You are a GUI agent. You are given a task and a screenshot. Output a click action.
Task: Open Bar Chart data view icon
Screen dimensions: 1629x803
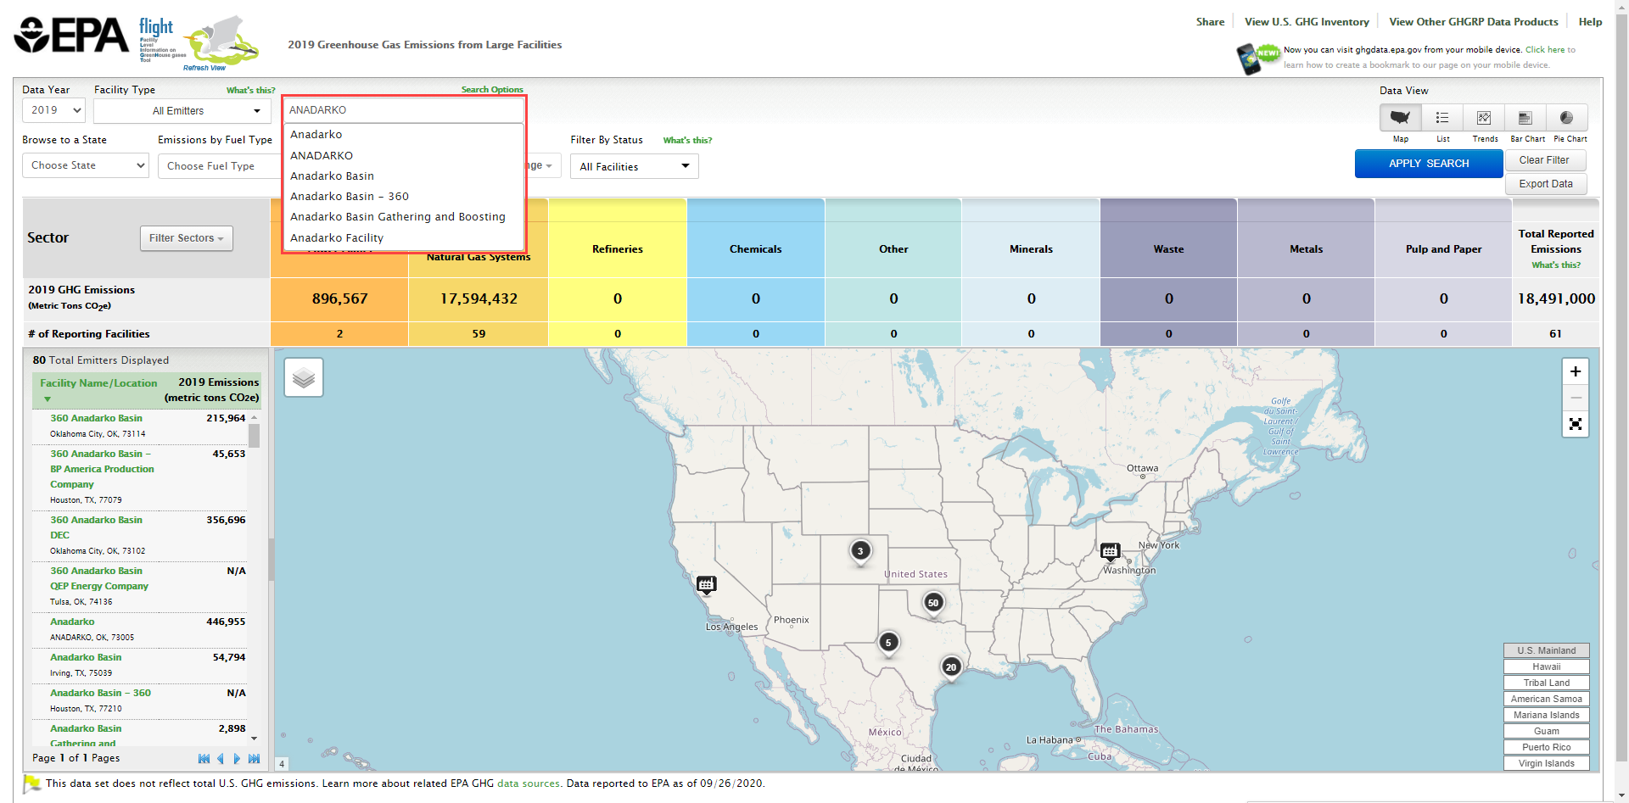click(1525, 118)
